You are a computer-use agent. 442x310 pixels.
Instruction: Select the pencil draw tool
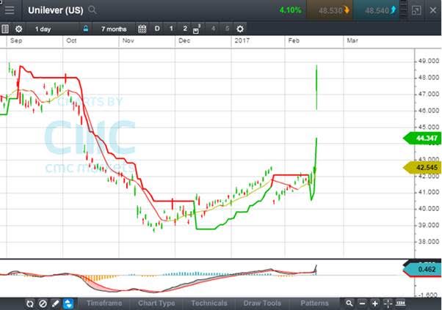(56, 303)
